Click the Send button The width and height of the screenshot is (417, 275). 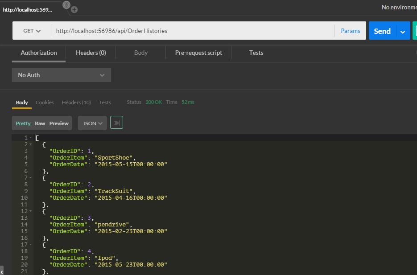tap(382, 31)
